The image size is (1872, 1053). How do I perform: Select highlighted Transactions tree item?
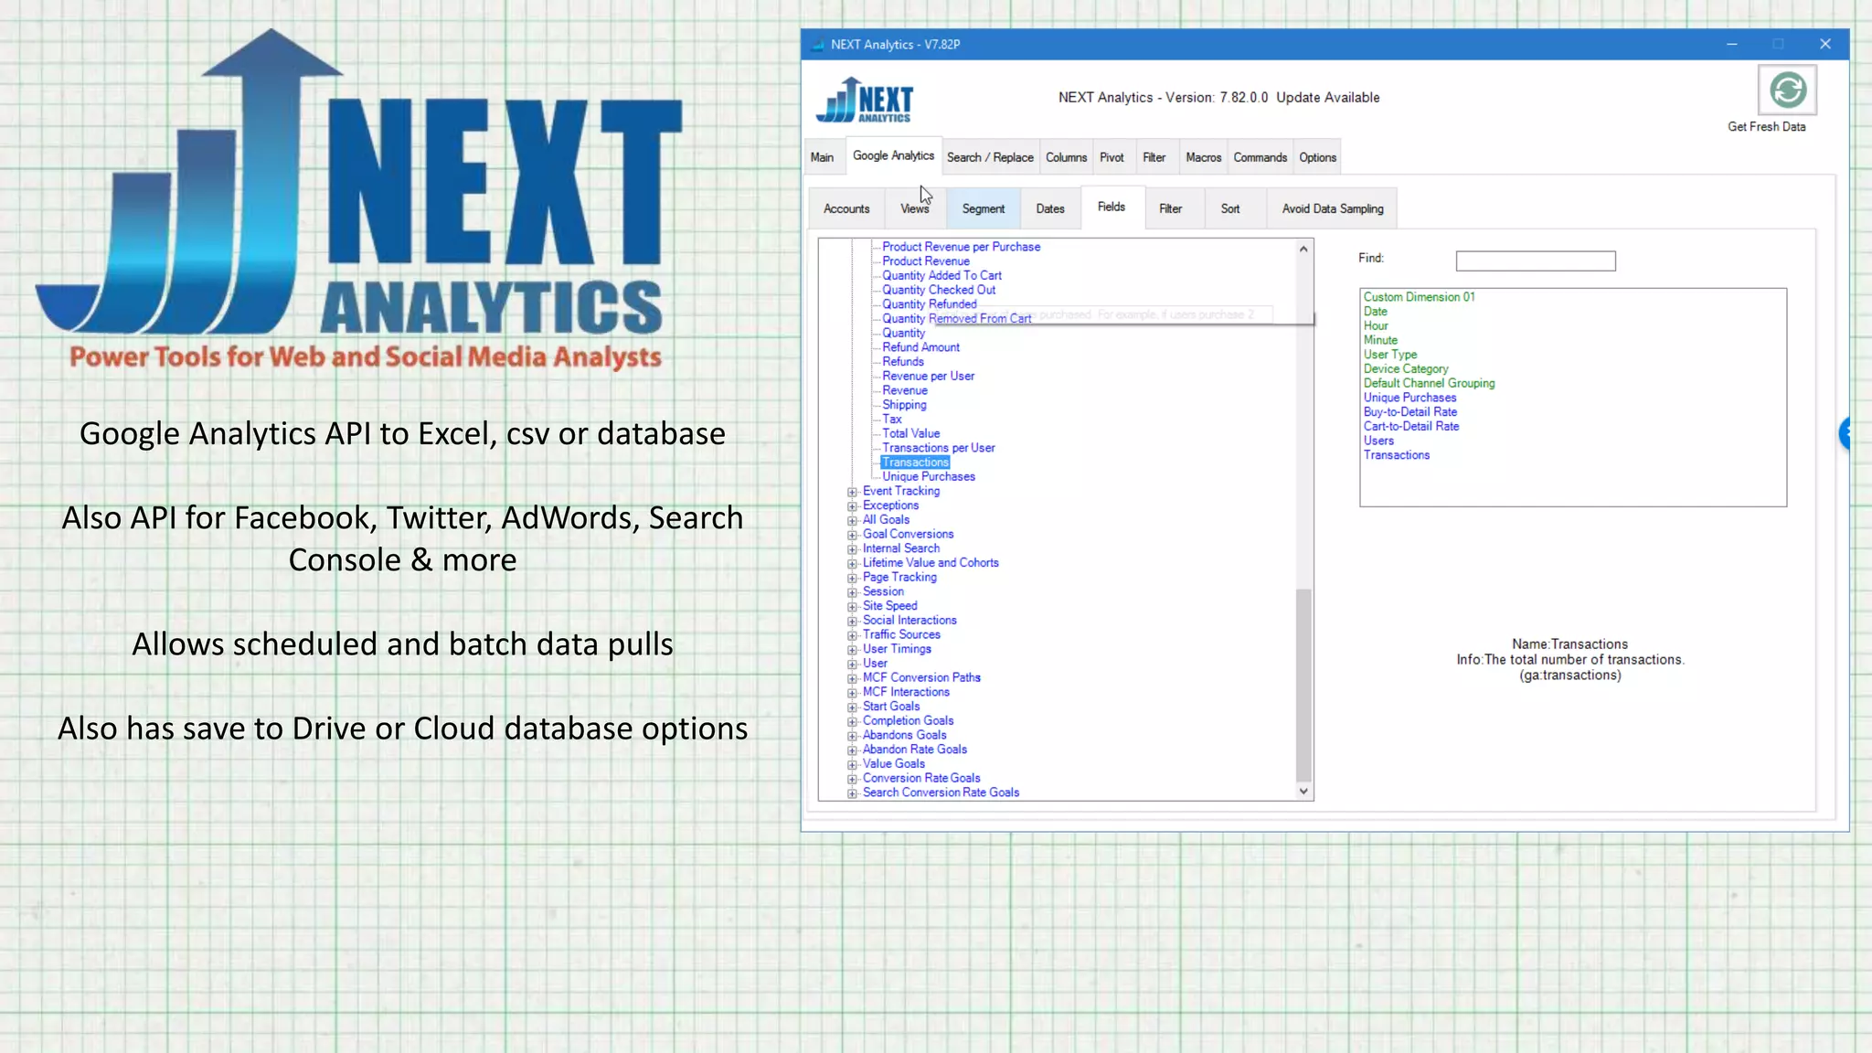[x=915, y=463]
